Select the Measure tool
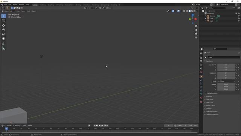The height and width of the screenshot is (136, 241). (3, 48)
